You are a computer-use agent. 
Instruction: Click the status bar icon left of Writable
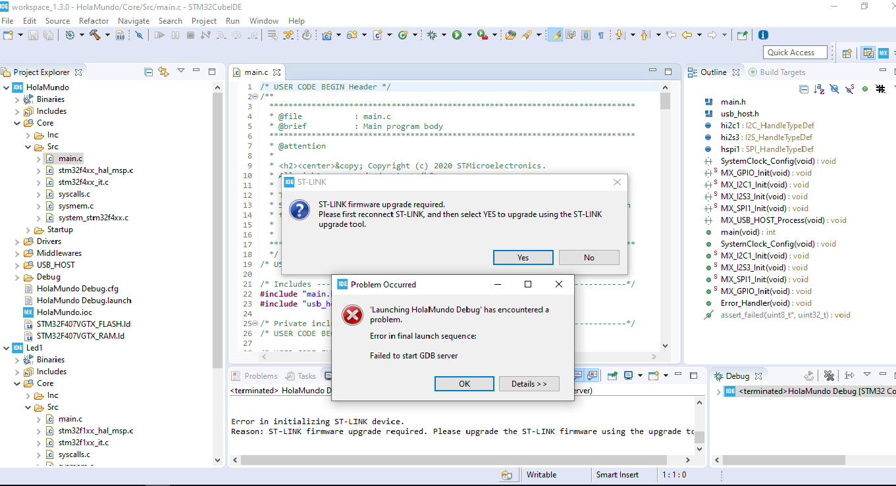click(x=506, y=475)
